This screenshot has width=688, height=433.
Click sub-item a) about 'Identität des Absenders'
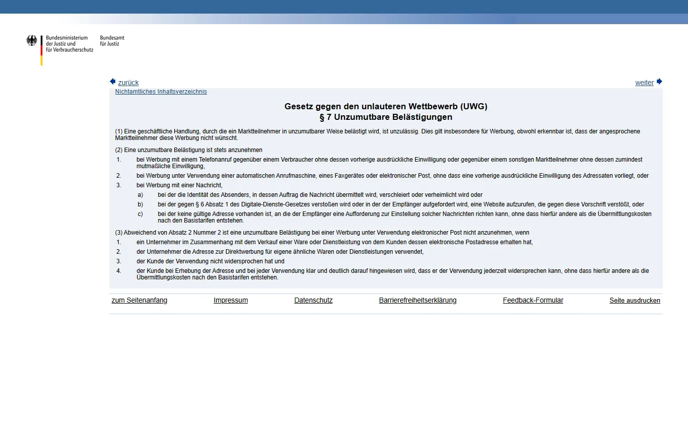(x=320, y=195)
